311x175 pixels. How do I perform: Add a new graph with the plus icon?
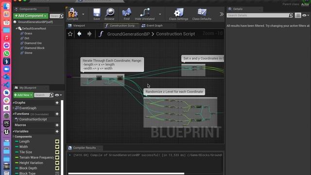click(x=57, y=103)
